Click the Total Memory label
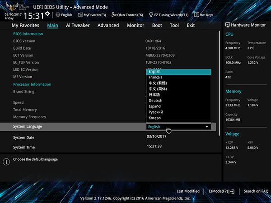271x203 pixels. 25,110
